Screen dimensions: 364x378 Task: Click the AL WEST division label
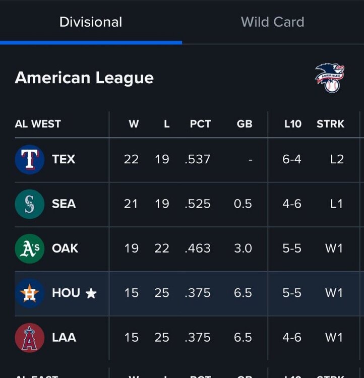pos(38,124)
